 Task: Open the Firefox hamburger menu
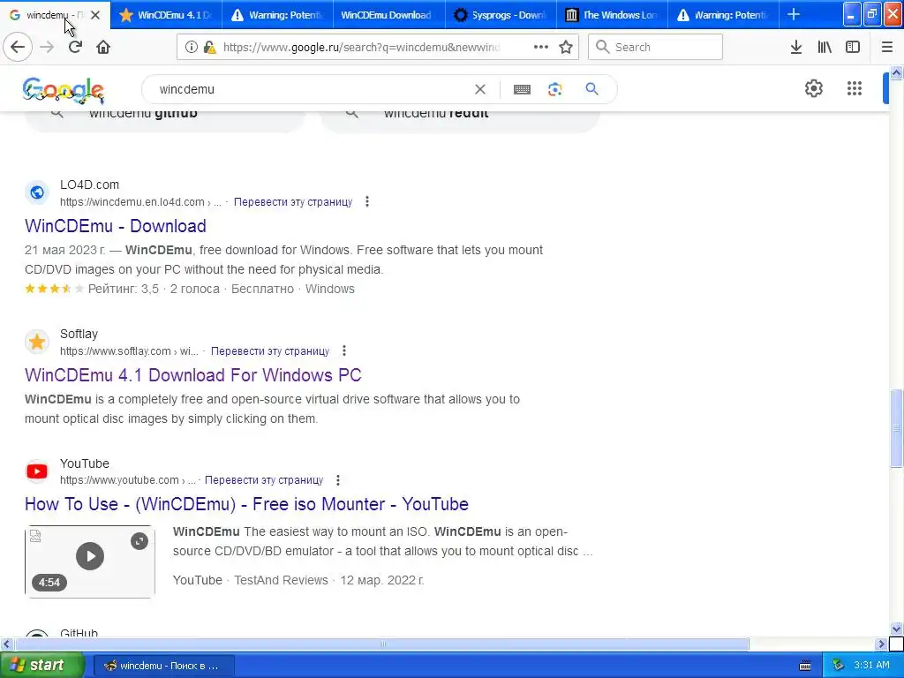coord(887,47)
